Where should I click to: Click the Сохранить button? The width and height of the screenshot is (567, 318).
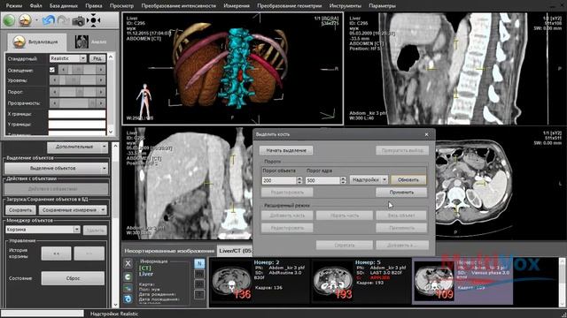pos(20,210)
